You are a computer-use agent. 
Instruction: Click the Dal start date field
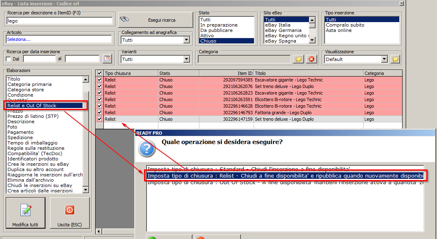pyautogui.click(x=39, y=59)
